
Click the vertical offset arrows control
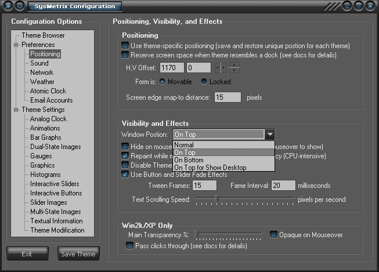(234, 68)
